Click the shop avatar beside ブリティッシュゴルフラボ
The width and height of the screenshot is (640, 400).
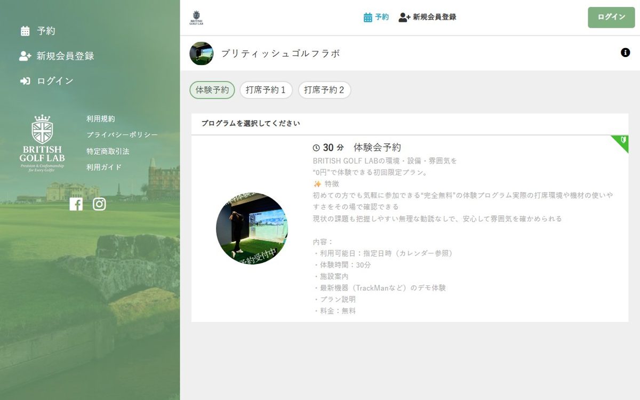202,53
